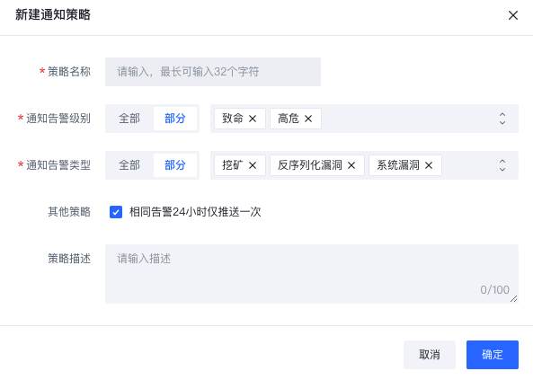
Task: Expand the alert type dropdown arrows
Action: pos(502,165)
